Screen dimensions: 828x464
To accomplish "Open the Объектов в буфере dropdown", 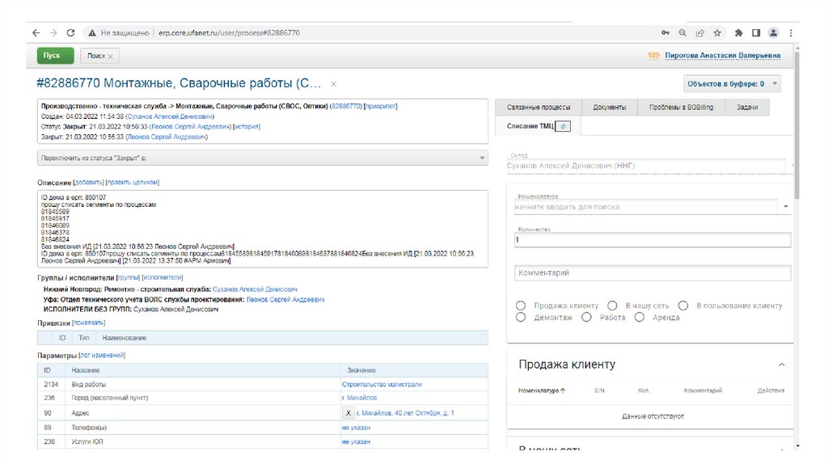I will (x=733, y=83).
